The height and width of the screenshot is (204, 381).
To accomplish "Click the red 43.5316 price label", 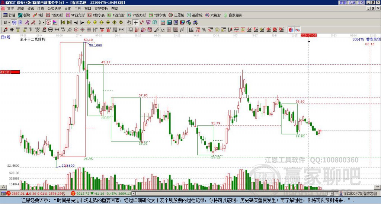I will pyautogui.click(x=10, y=72).
